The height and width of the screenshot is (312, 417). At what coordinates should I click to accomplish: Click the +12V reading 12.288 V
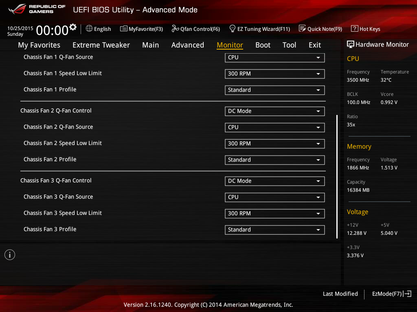pos(356,233)
